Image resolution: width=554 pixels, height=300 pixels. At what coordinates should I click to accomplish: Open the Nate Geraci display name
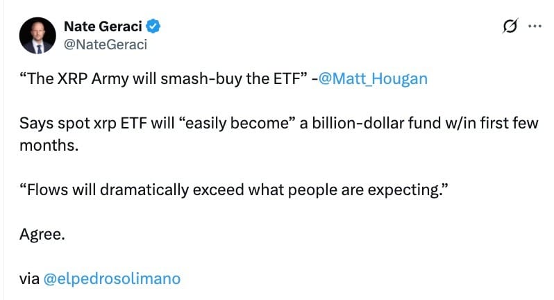(103, 27)
